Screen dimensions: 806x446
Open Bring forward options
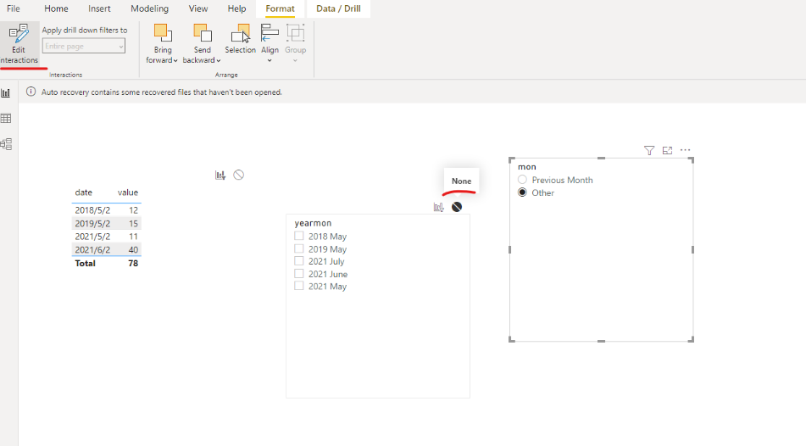point(162,44)
